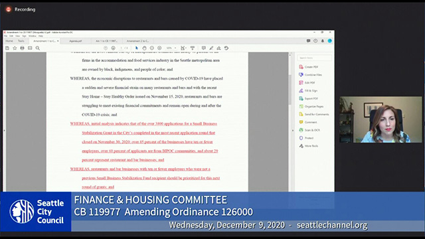Expand the left navigation pane arrow
Viewport: 425px width, 239px height.
[4, 130]
